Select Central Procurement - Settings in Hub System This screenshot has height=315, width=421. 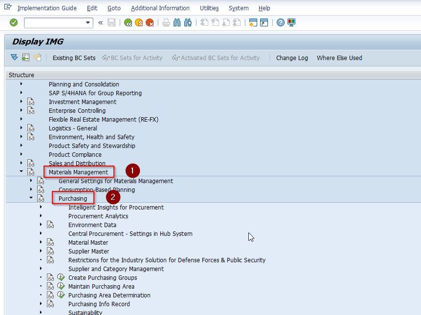(x=130, y=233)
